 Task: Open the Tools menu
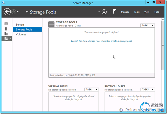click(137, 12)
